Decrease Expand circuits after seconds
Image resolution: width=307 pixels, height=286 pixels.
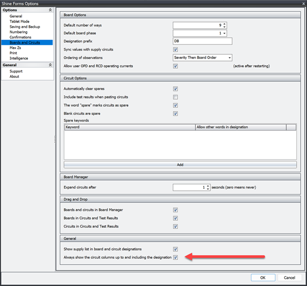[x=208, y=189]
